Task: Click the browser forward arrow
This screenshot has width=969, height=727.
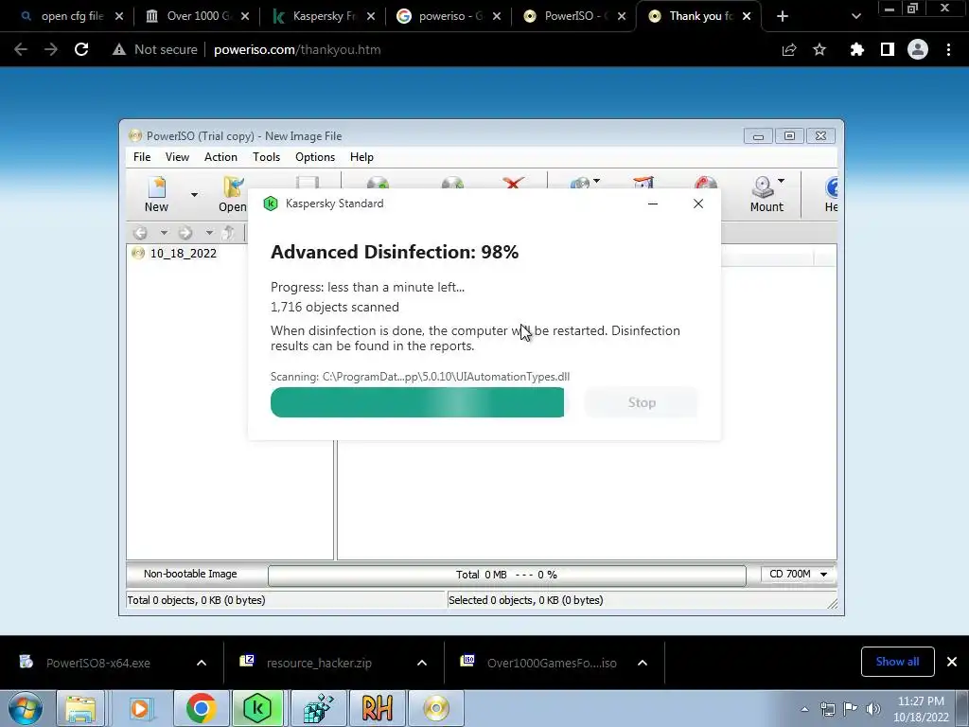Action: pyautogui.click(x=51, y=49)
